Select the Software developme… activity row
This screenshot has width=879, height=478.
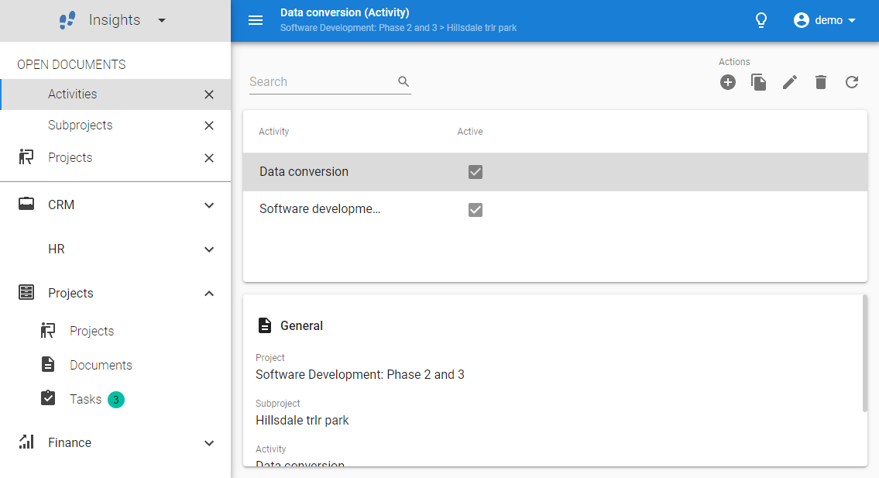pos(555,209)
